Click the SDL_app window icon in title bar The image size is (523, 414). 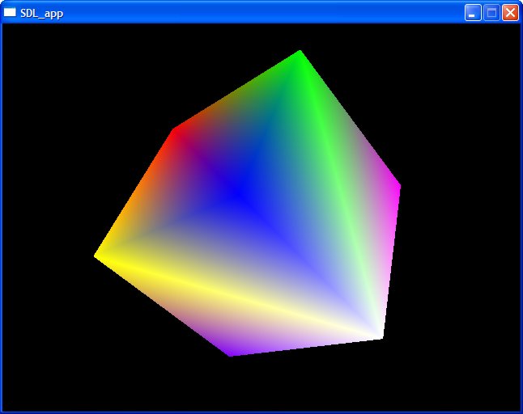[x=11, y=12]
